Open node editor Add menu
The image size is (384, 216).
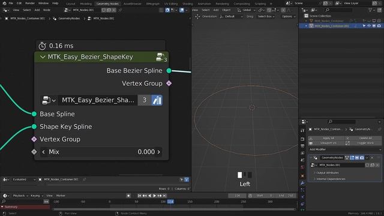[37, 10]
